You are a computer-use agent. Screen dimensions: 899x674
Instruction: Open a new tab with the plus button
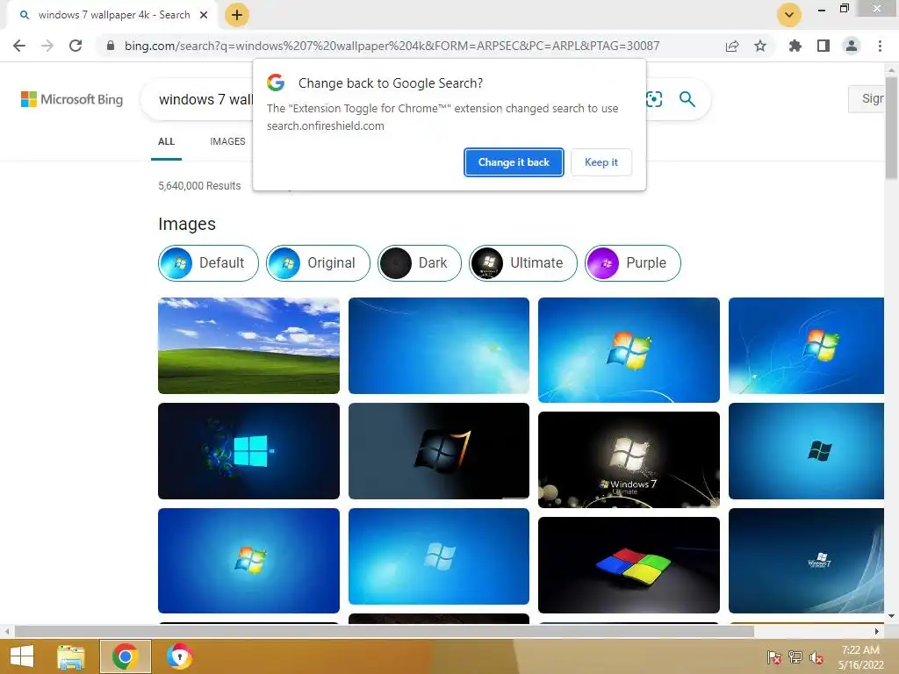point(237,15)
